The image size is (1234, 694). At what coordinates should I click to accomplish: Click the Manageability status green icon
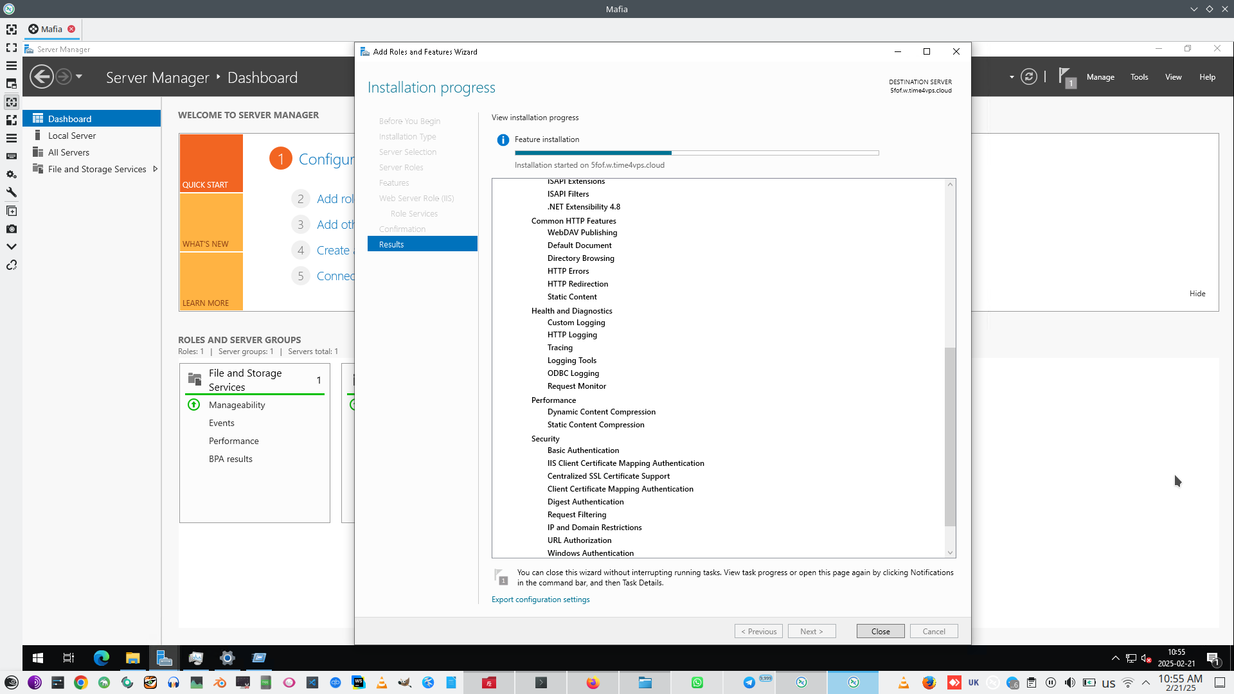point(193,405)
